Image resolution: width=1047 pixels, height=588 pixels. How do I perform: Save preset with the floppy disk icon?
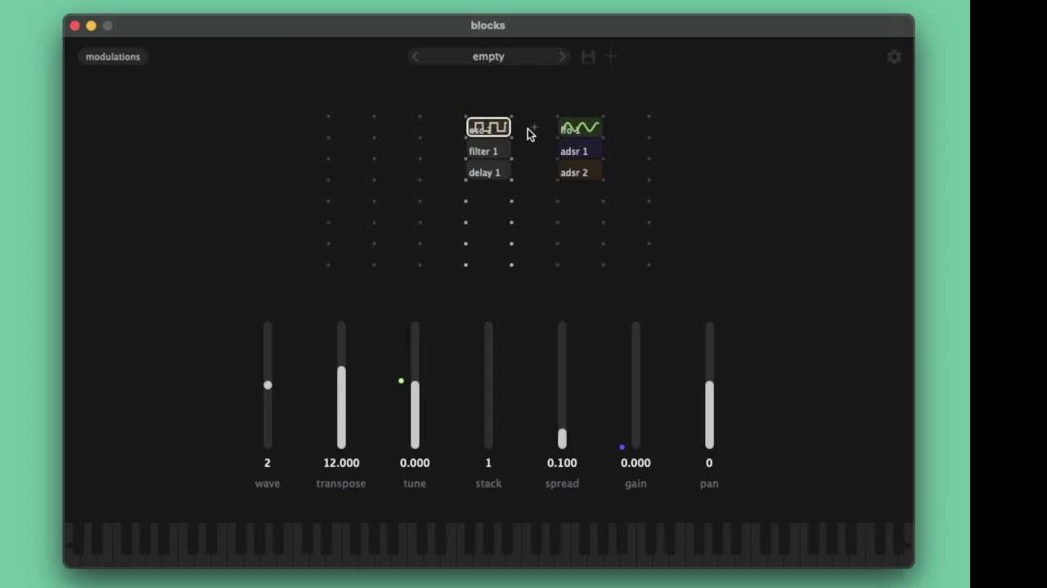point(588,56)
